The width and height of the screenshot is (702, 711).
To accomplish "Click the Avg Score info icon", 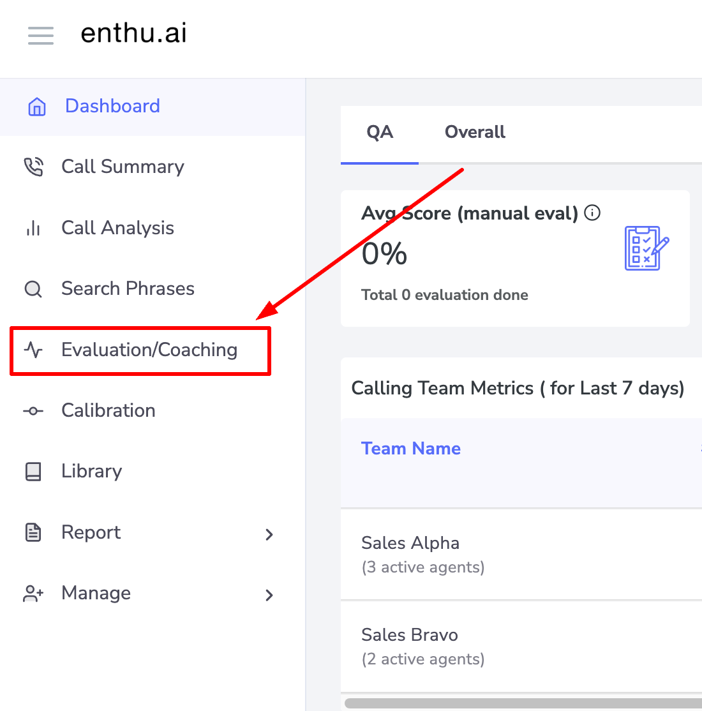I will click(592, 212).
